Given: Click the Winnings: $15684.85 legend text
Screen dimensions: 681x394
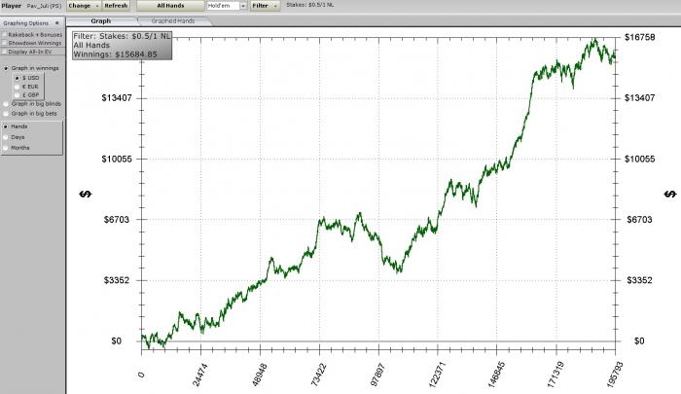Looking at the screenshot, I should (115, 54).
